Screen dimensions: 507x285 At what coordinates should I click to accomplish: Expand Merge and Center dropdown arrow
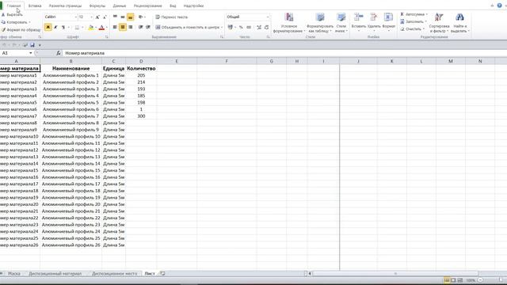click(x=222, y=27)
